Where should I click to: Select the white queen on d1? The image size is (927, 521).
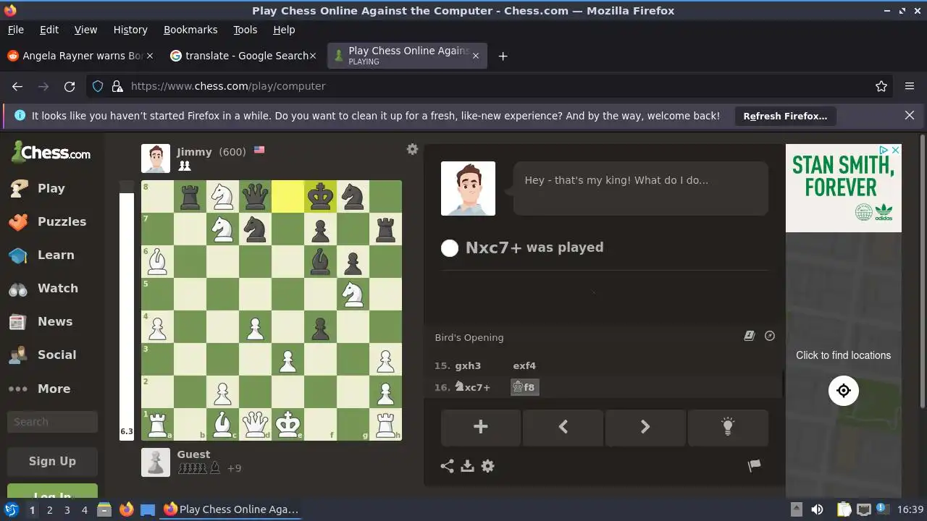(x=255, y=425)
